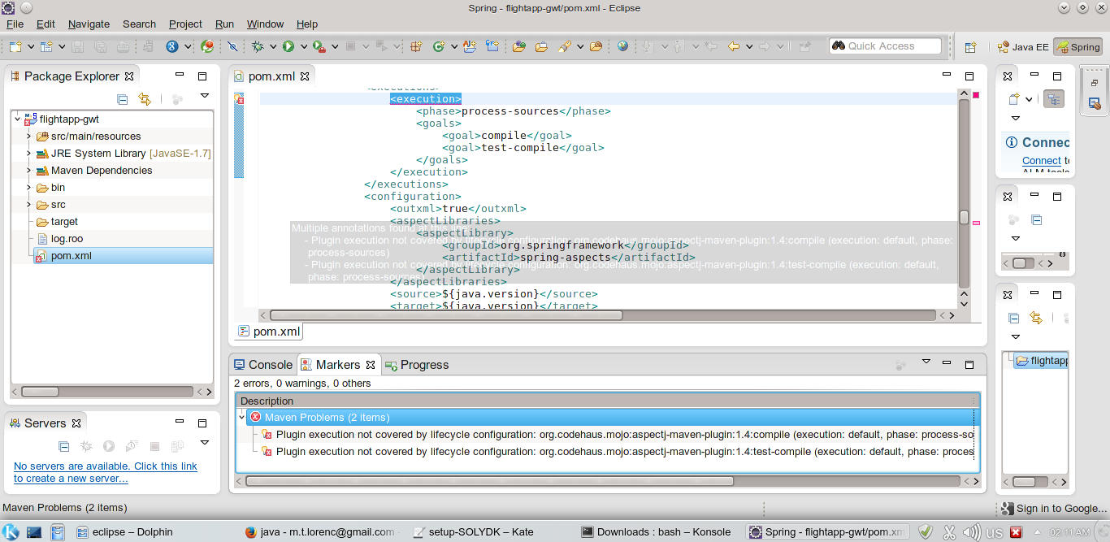Viewport: 1110px width, 542px height.
Task: Click the Quick Access binoculars icon
Action: click(x=839, y=46)
